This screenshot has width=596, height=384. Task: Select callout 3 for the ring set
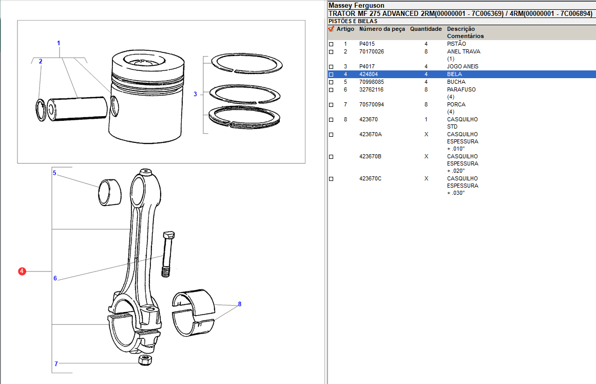(195, 94)
